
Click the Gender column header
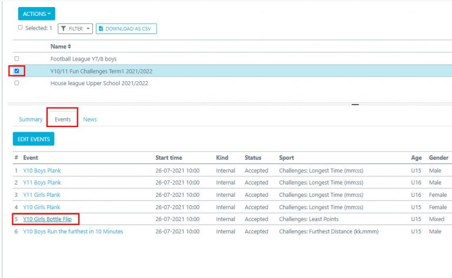[x=438, y=158]
